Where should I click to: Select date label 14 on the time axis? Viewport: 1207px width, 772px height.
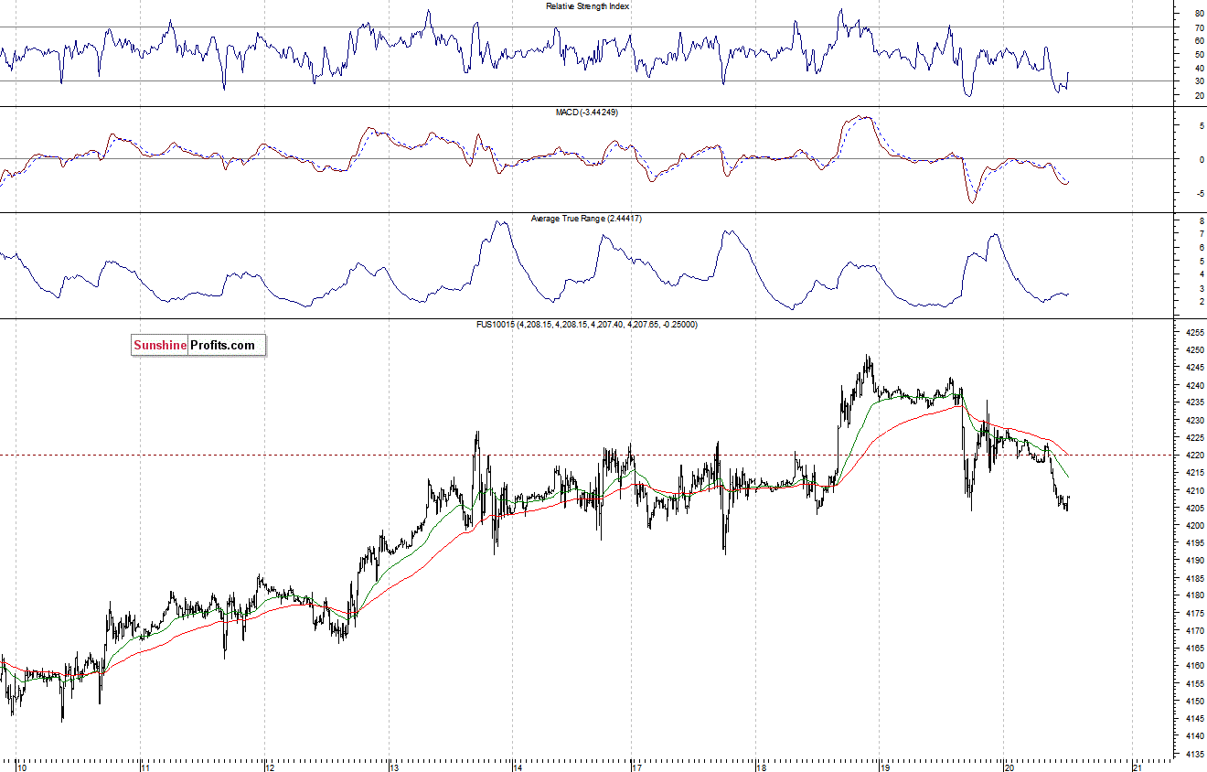(517, 767)
